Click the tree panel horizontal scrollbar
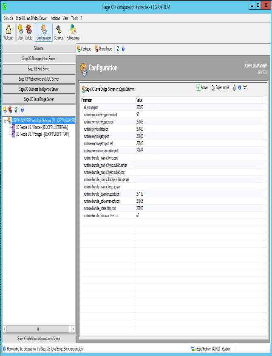272x356 pixels. (x=38, y=329)
